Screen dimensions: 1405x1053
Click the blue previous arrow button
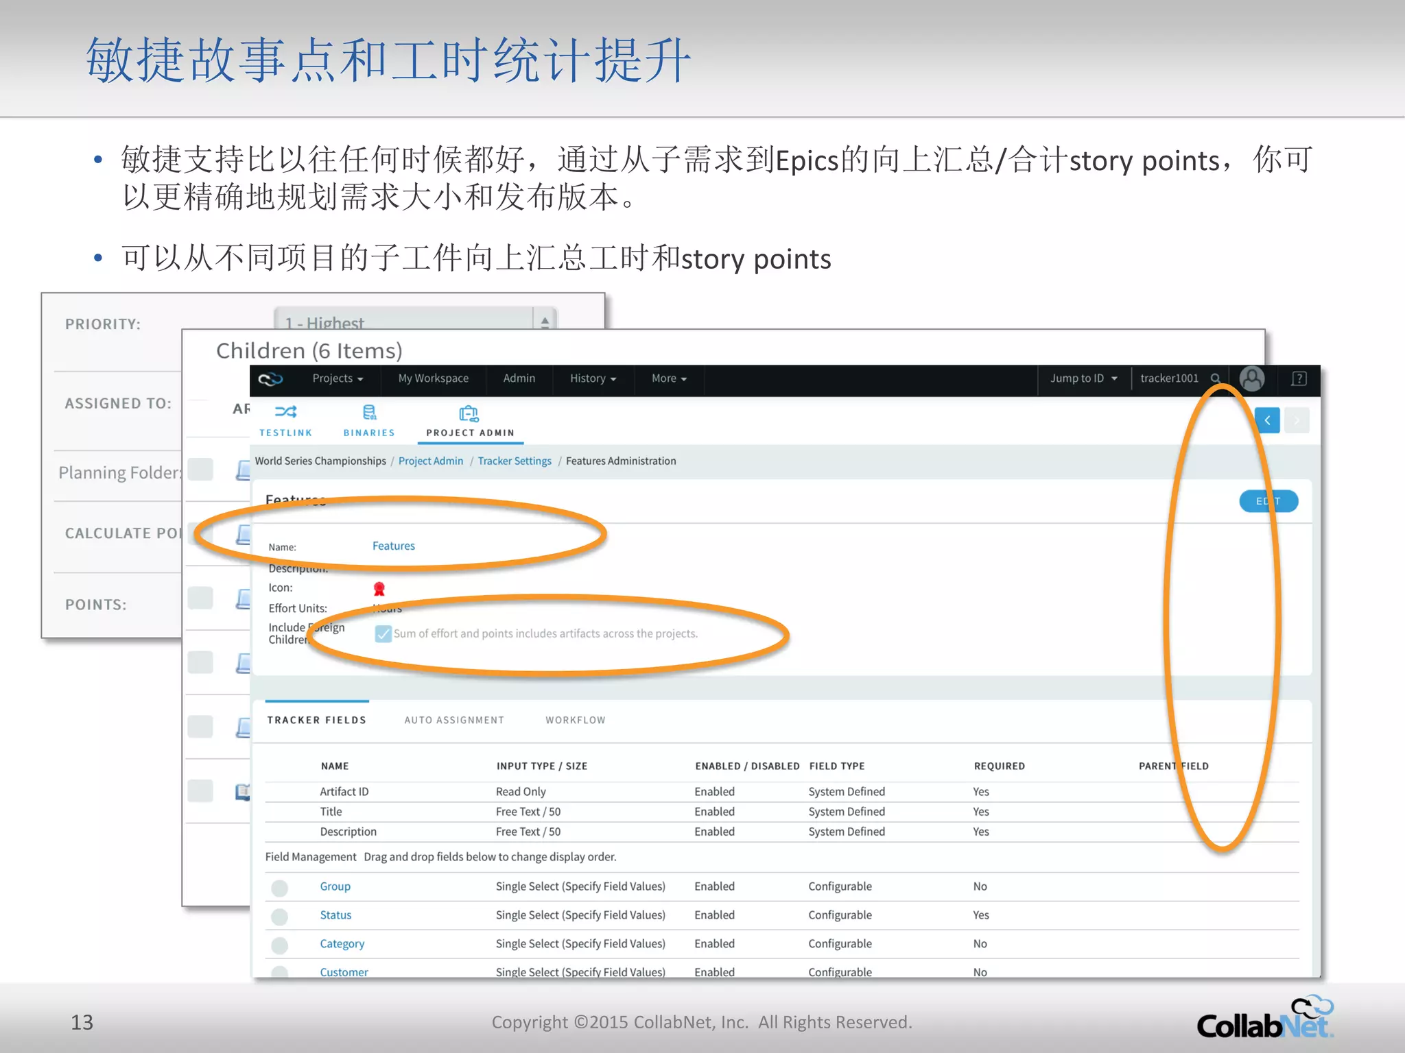click(1267, 420)
